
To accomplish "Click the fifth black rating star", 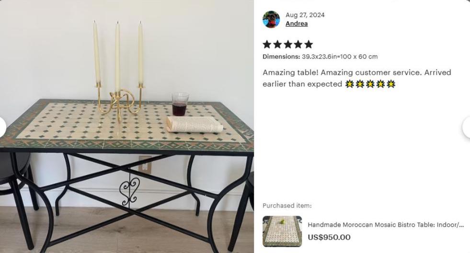I will pos(309,45).
